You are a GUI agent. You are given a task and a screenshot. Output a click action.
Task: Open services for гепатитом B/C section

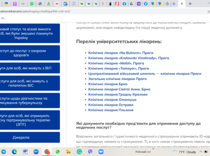pos(30,83)
